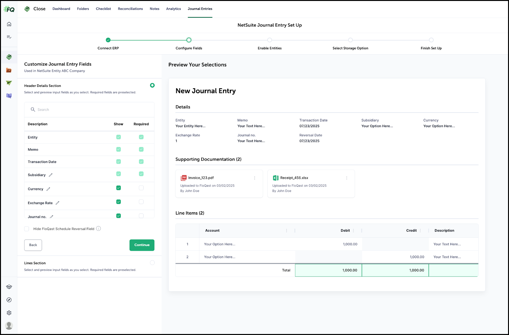
Task: Click the field Search input box
Action: click(x=92, y=110)
